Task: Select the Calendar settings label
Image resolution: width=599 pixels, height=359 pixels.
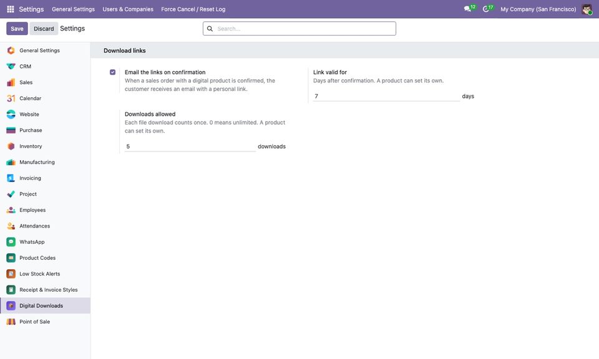Action: 30,98
